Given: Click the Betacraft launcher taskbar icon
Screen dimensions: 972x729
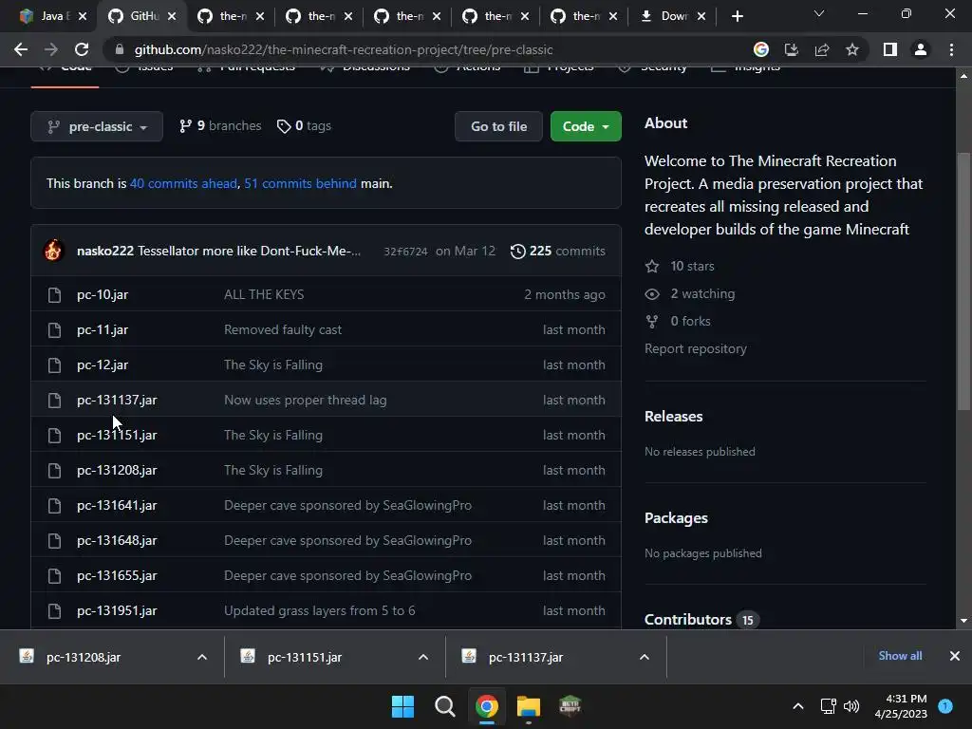Looking at the screenshot, I should coord(570,706).
